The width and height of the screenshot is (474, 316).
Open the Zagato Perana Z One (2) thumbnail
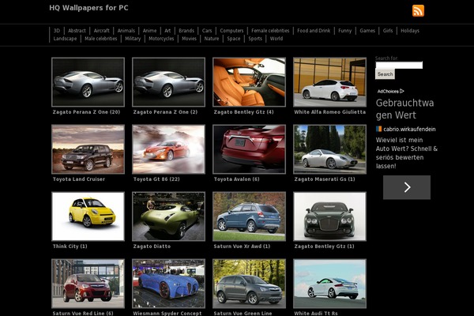tap(168, 82)
